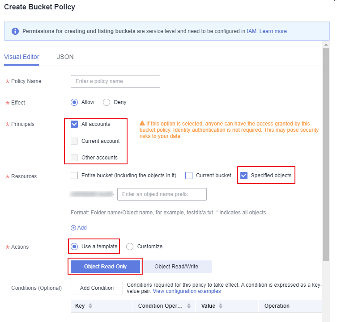Viewport: 337px width, 322px height.
Task: Check the Current bucket checkbox
Action: (x=189, y=176)
